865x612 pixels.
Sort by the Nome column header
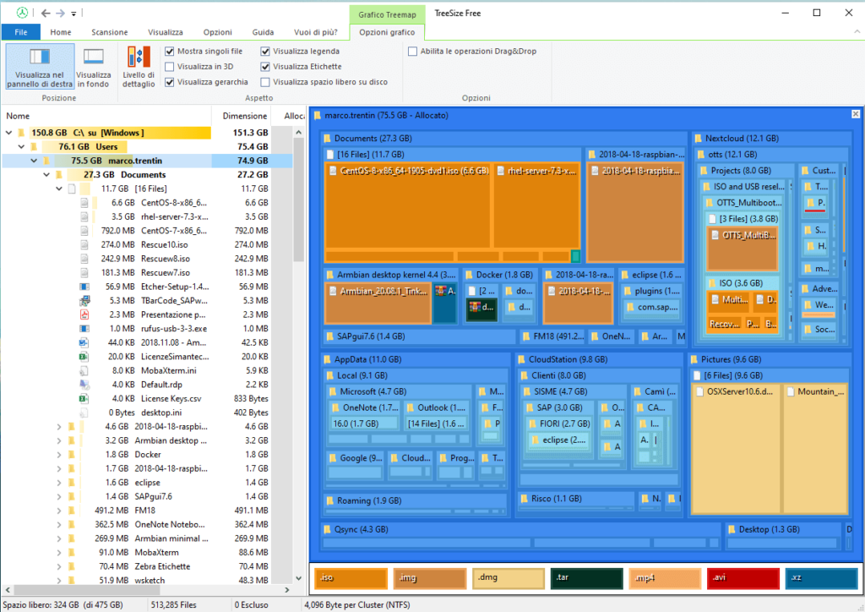(106, 116)
